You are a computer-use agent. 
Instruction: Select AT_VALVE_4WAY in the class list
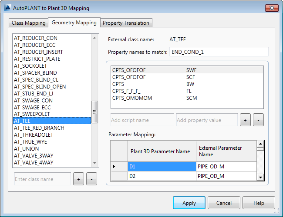pyautogui.click(x=52, y=162)
